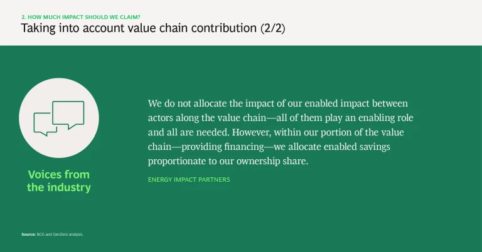
Task: Click the word 'Taking' in the slide title
Action: (38, 29)
